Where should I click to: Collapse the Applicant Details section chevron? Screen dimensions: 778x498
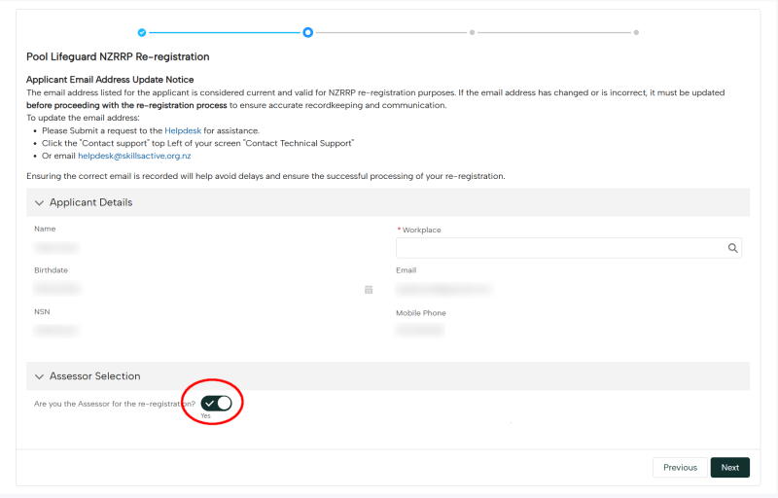click(39, 203)
